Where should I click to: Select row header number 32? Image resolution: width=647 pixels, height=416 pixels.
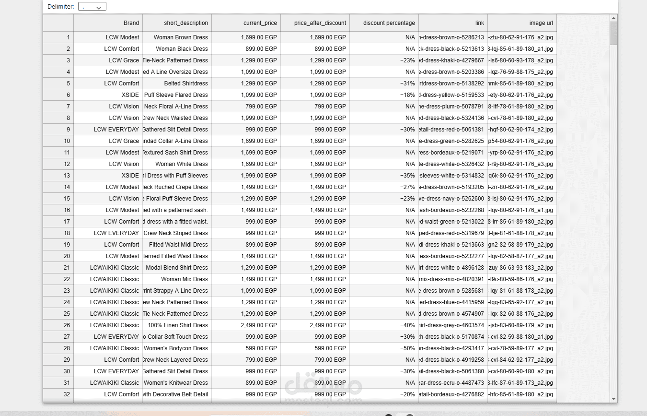pyautogui.click(x=58, y=394)
